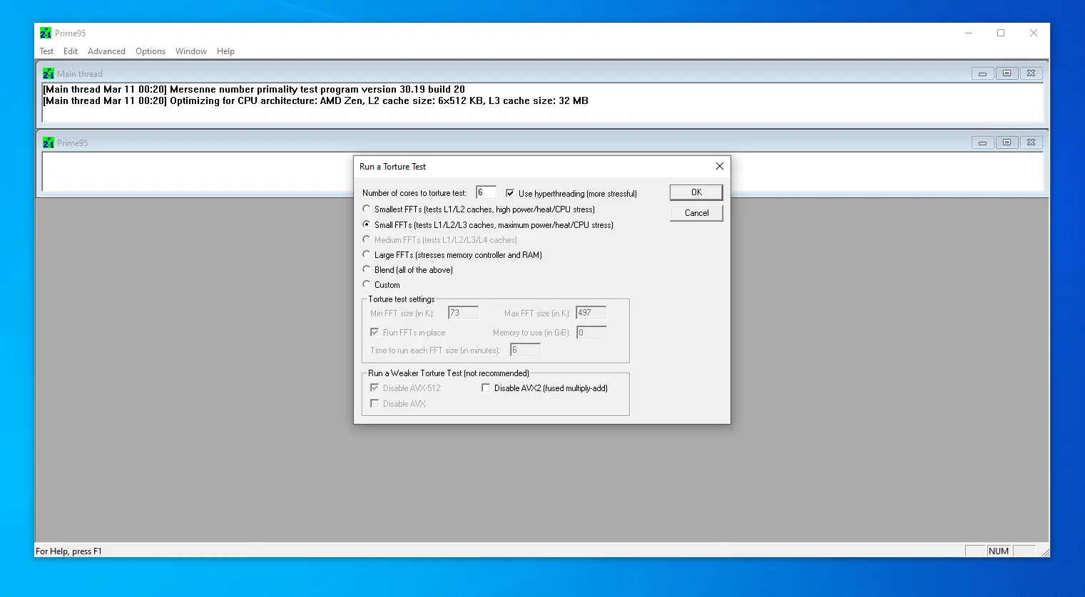Minimize the main Prime95 application window
This screenshot has height=597, width=1085.
pyautogui.click(x=969, y=33)
